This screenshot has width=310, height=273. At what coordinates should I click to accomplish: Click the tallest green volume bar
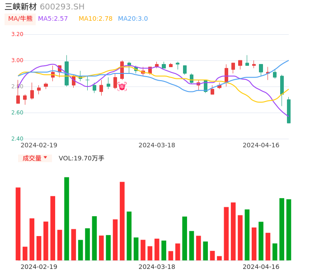point(66,219)
